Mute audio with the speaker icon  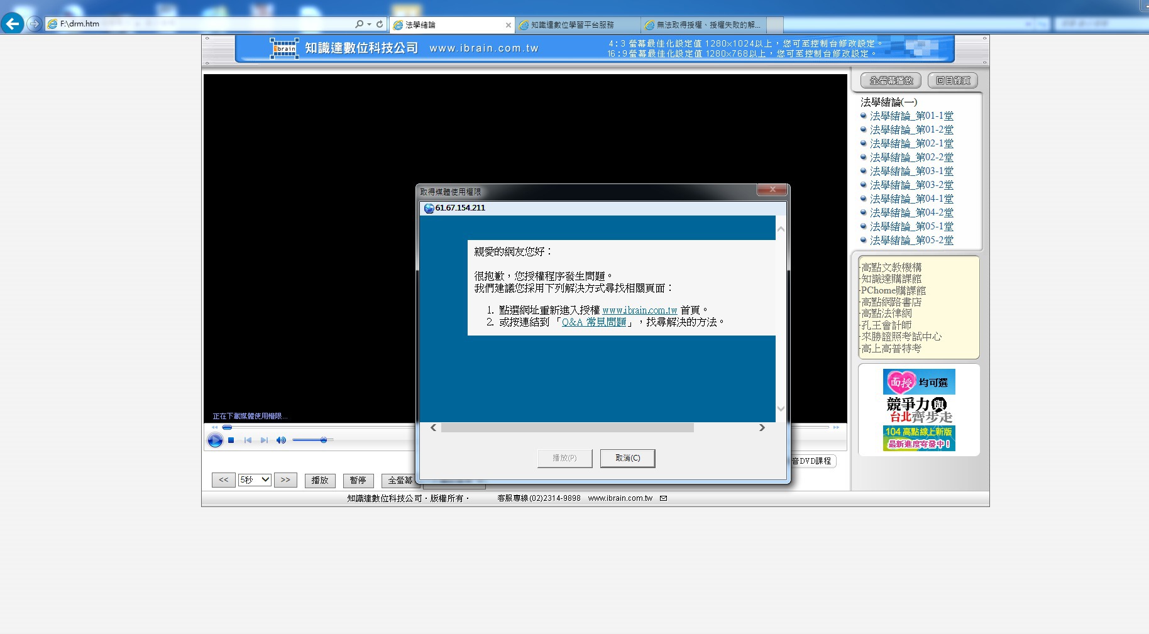(281, 440)
